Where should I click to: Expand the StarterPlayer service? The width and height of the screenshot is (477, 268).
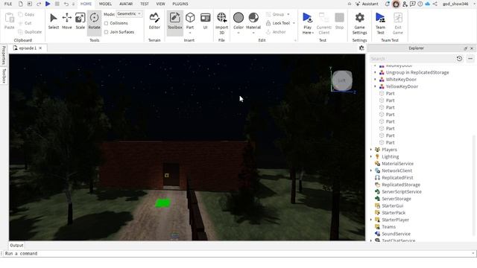pyautogui.click(x=371, y=220)
